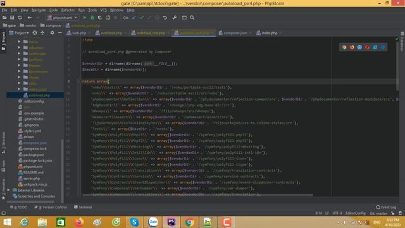Open the Git: master branch selector

(x=378, y=213)
